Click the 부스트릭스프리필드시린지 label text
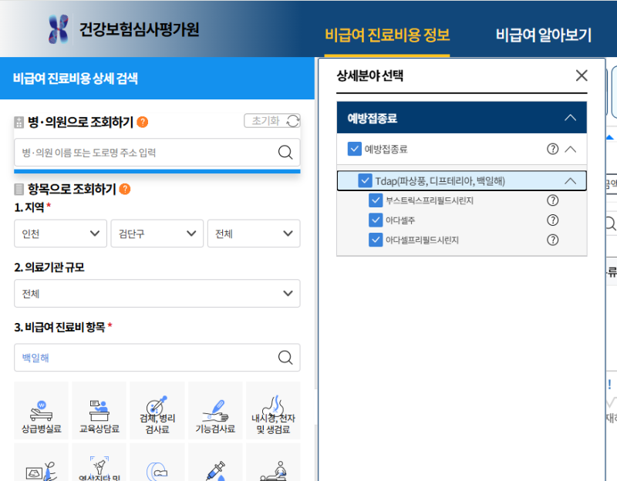 click(x=430, y=200)
